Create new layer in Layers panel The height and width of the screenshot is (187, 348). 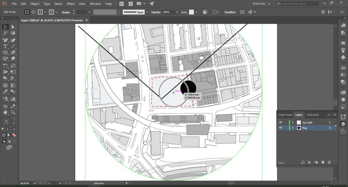323,162
